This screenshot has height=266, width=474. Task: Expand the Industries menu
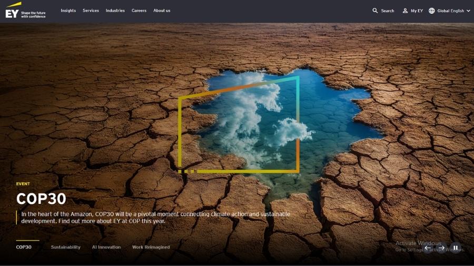point(115,11)
